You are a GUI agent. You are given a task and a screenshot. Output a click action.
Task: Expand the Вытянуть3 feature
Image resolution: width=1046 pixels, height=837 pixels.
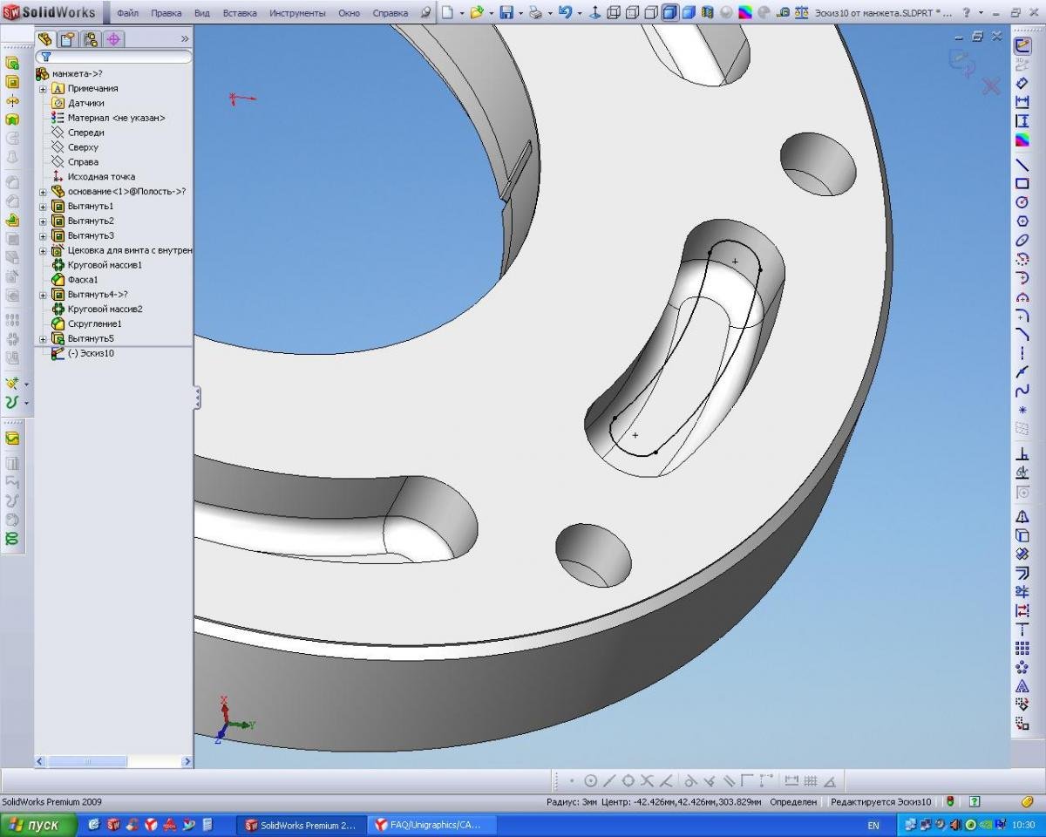43,236
